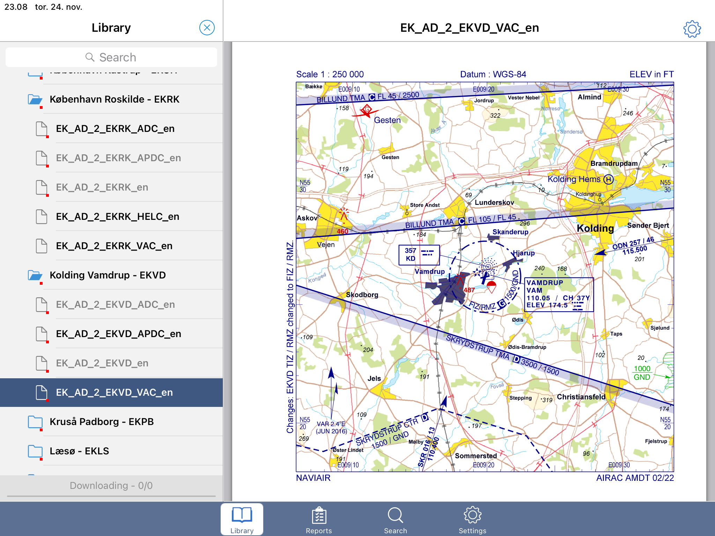Switch to the Library tab
This screenshot has height=536, width=715.
[x=242, y=520]
